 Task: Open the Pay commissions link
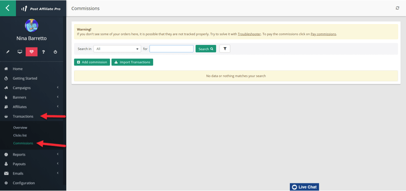point(324,34)
